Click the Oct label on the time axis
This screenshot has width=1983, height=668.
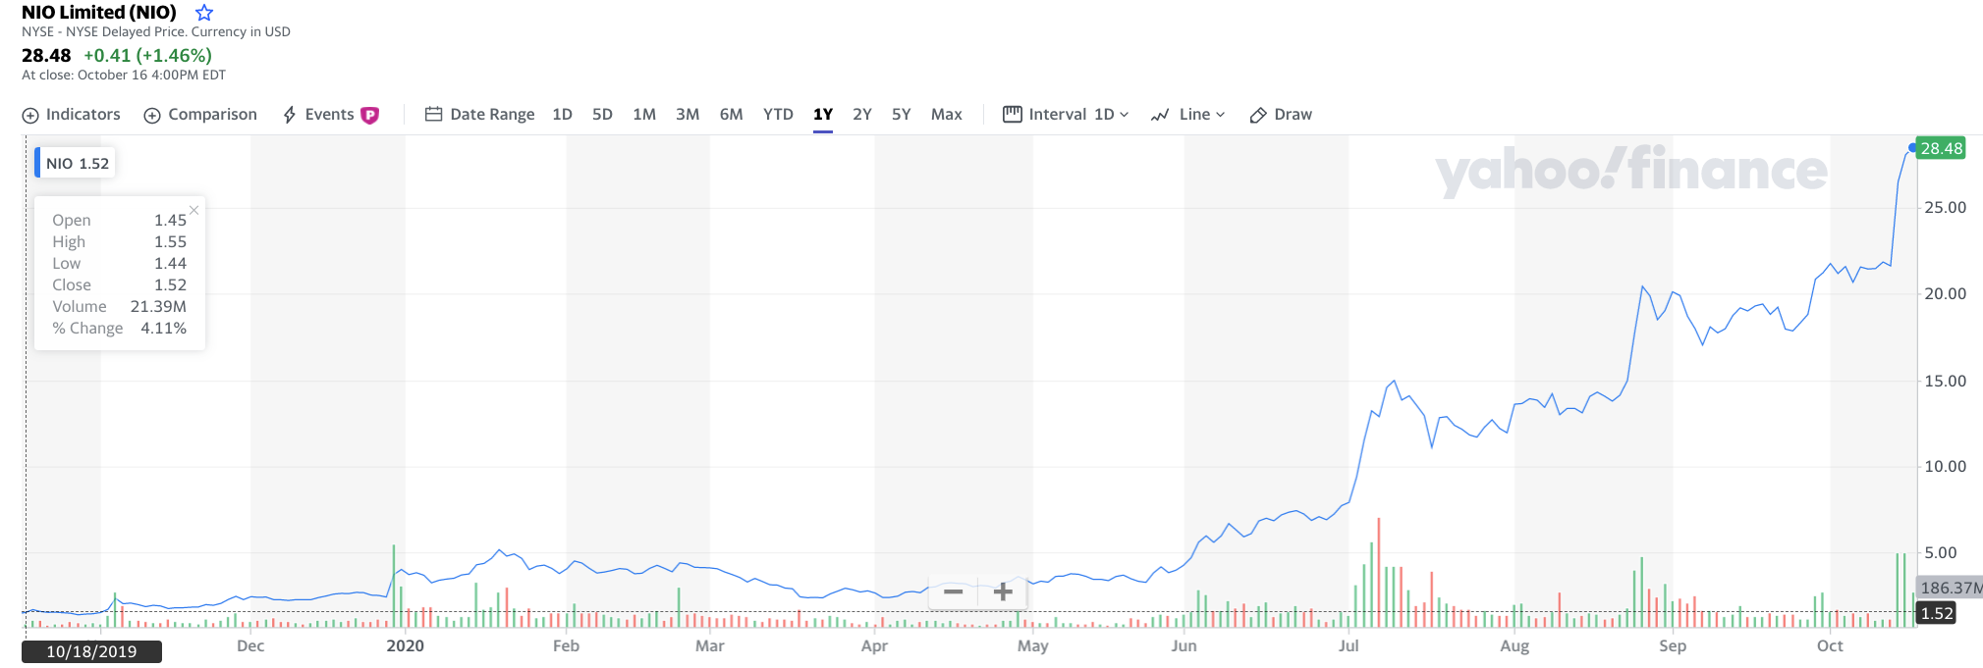1829,645
